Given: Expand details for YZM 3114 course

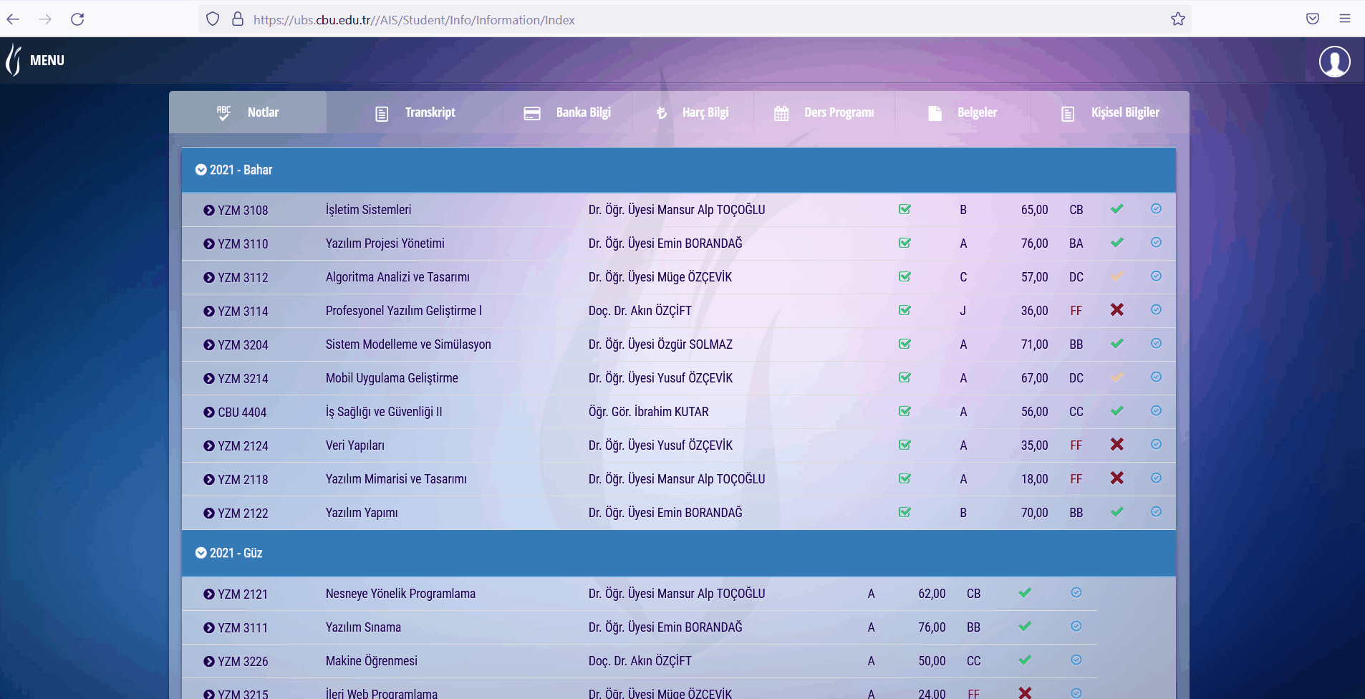Looking at the screenshot, I should [208, 311].
